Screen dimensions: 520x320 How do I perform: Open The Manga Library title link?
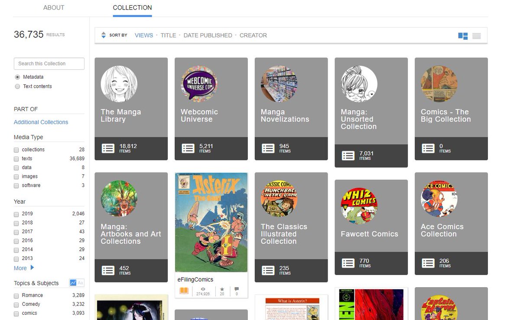(x=121, y=115)
